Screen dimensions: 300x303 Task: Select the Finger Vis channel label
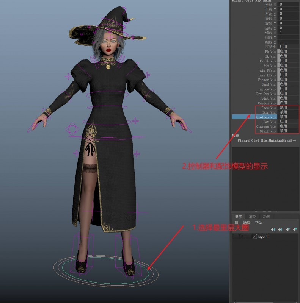click(x=267, y=80)
